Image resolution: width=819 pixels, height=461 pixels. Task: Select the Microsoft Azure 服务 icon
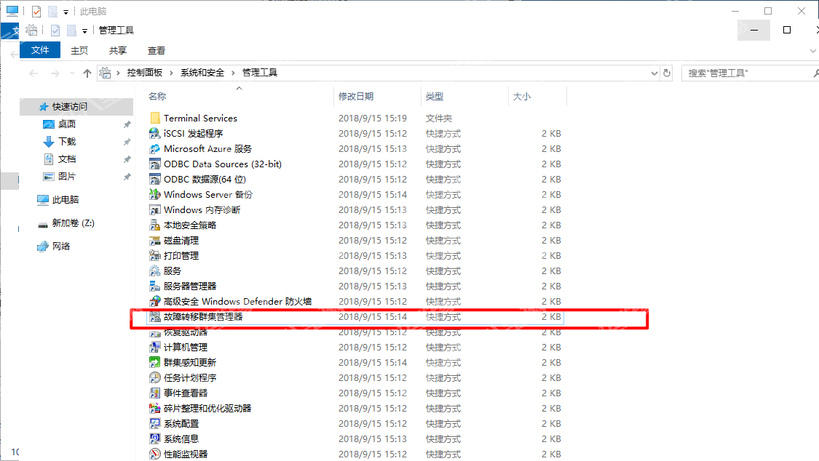tap(154, 149)
